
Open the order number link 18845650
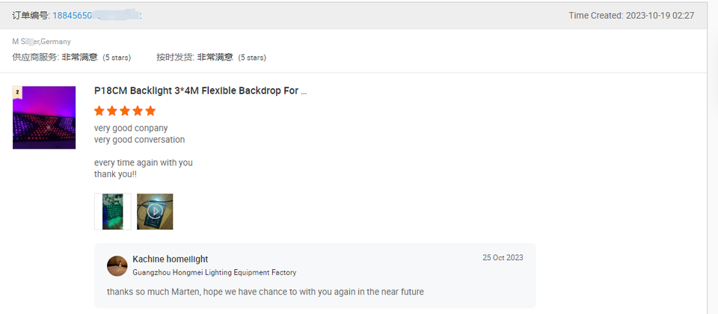click(96, 16)
